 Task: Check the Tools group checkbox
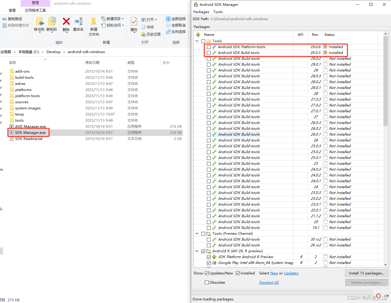click(x=203, y=41)
